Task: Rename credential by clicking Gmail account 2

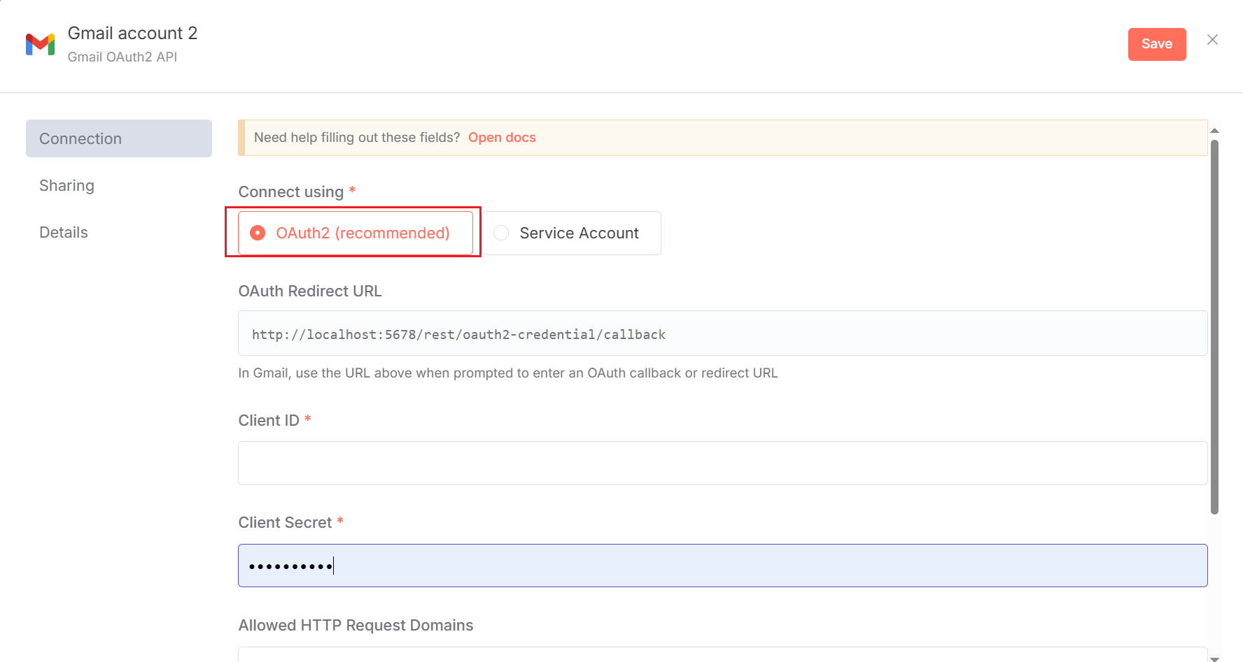Action: 132,33
